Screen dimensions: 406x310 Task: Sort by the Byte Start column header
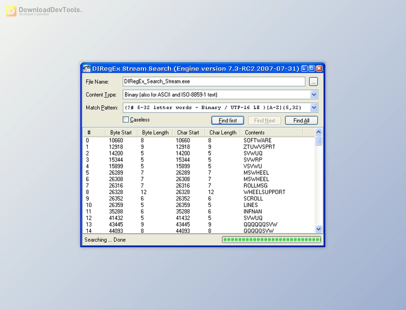[x=121, y=132]
